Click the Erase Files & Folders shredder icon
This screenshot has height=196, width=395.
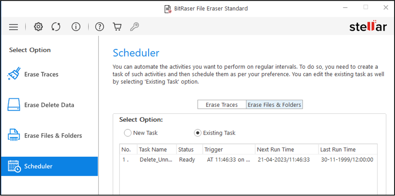(x=14, y=135)
